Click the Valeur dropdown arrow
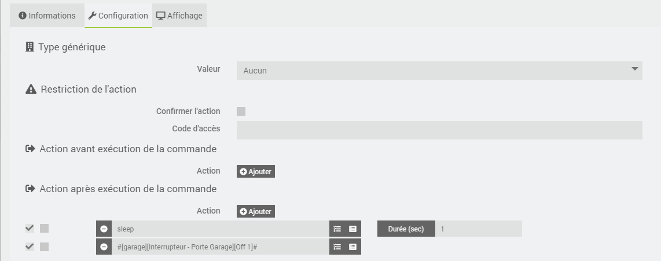Image resolution: width=661 pixels, height=261 pixels. pyautogui.click(x=635, y=69)
